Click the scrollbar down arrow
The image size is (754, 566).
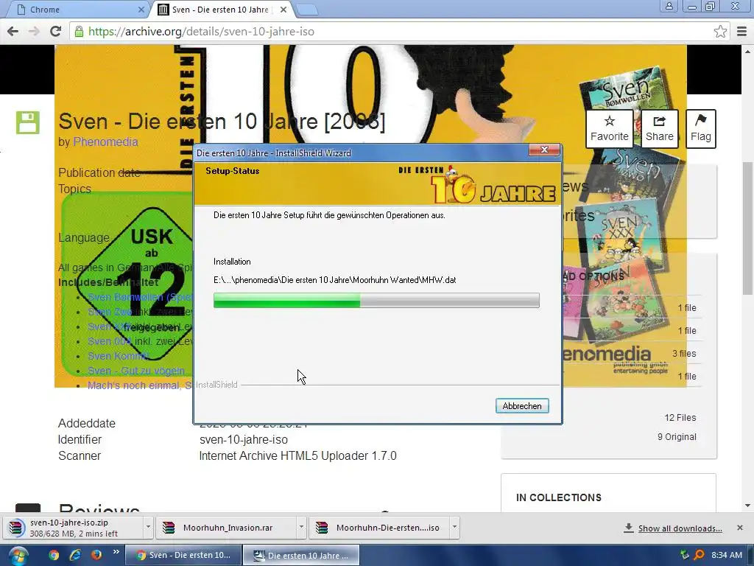(x=748, y=506)
